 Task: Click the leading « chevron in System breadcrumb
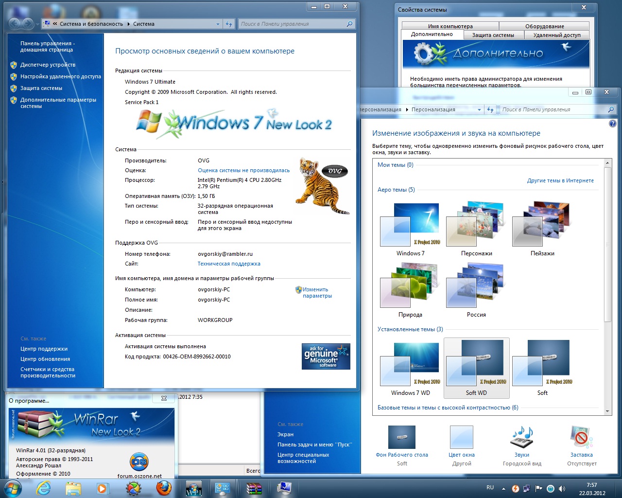pyautogui.click(x=55, y=24)
